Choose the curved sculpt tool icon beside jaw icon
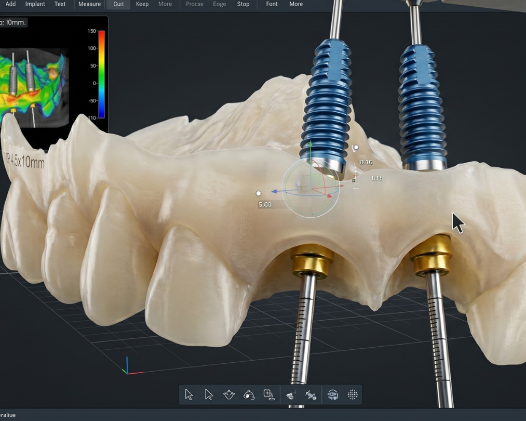The height and width of the screenshot is (421, 526). pos(249,395)
